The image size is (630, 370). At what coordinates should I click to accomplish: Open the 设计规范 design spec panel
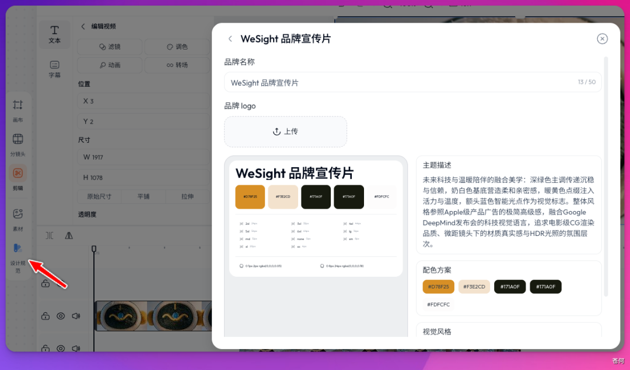coord(17,258)
